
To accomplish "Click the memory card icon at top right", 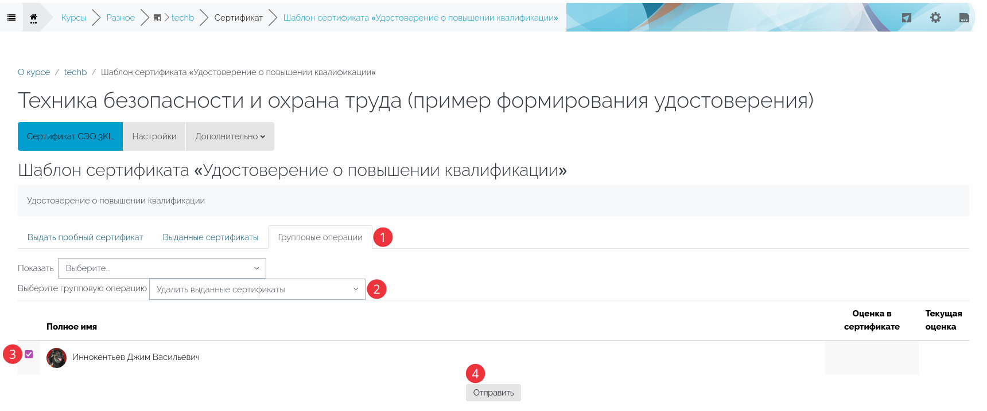I will coord(964,18).
